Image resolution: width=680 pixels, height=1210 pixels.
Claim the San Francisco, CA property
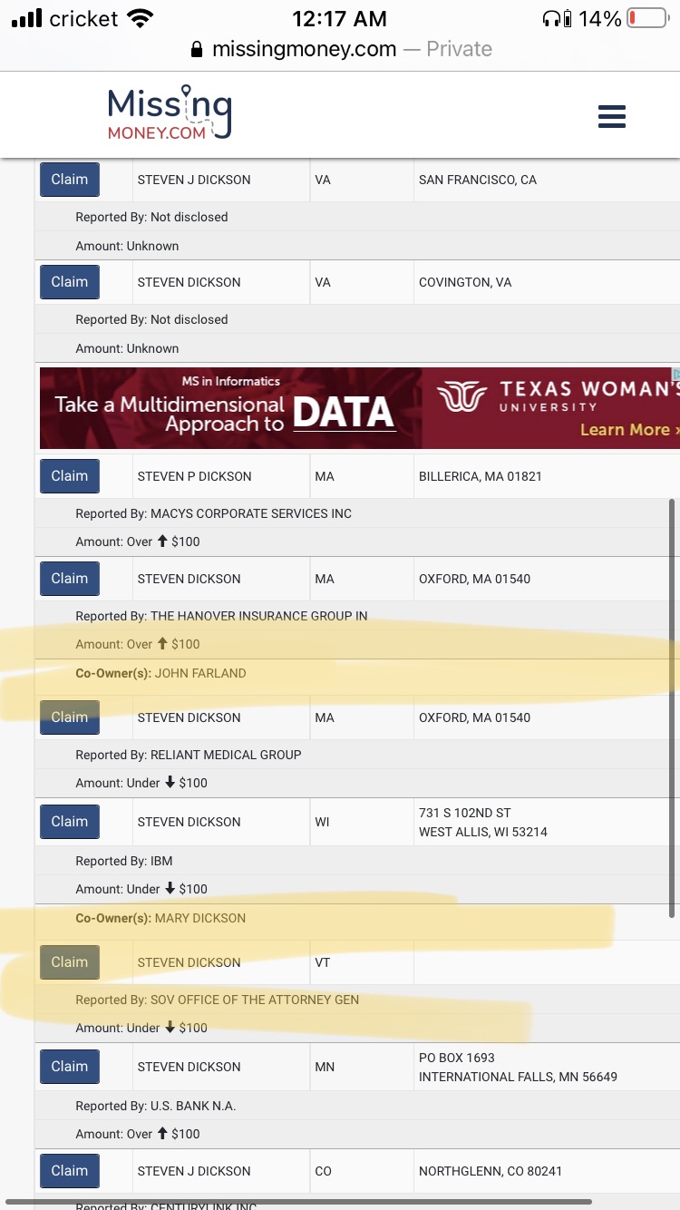[70, 180]
